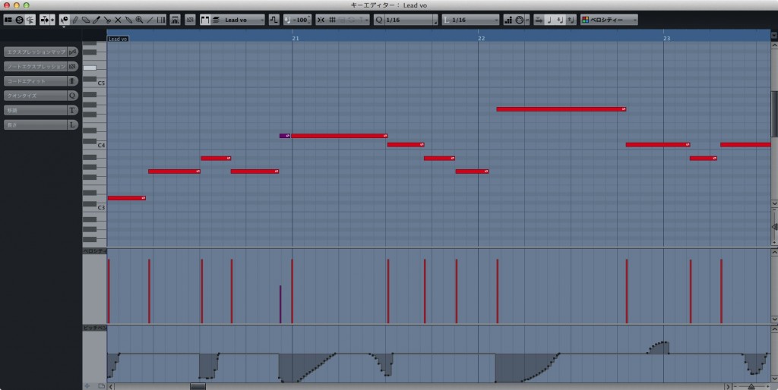
Task: Open the クオンタイズ inspector section
Action: pos(36,96)
